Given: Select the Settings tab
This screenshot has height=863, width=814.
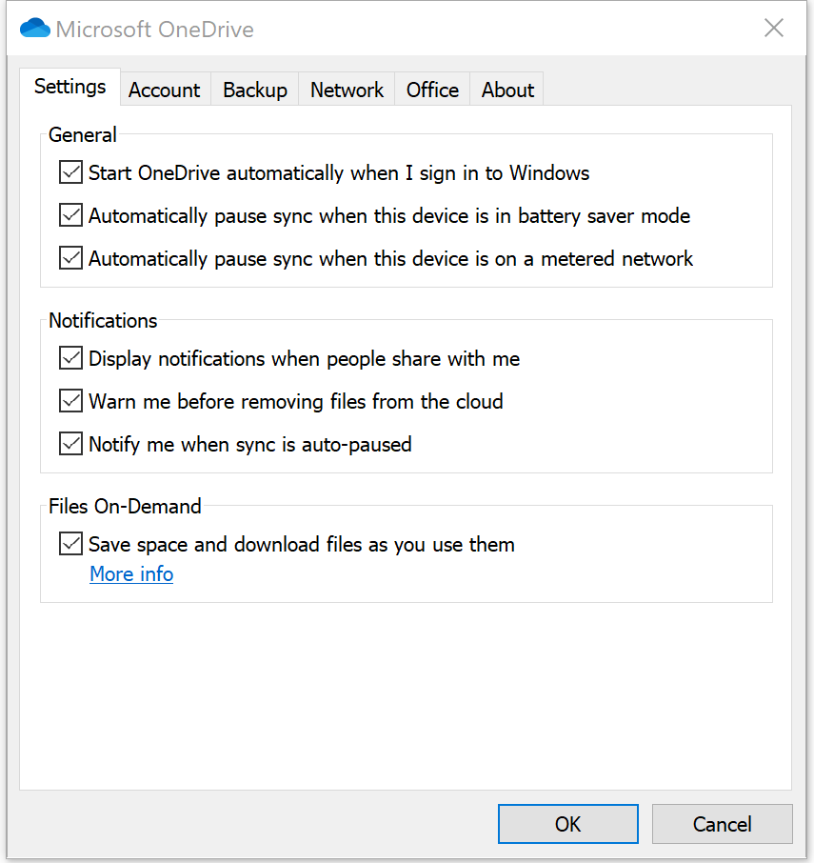Looking at the screenshot, I should tap(69, 87).
